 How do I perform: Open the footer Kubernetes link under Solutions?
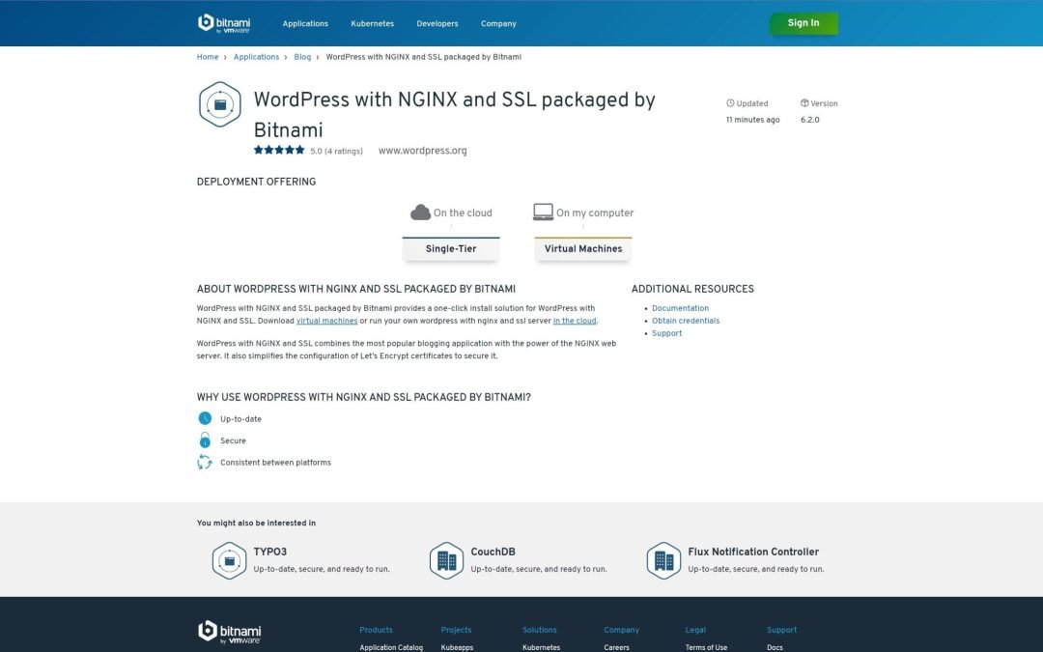pos(541,647)
